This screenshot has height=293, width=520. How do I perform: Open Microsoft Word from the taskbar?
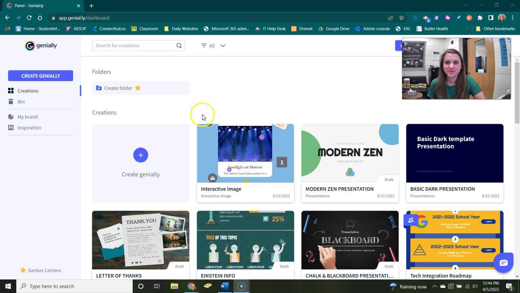coord(224,286)
